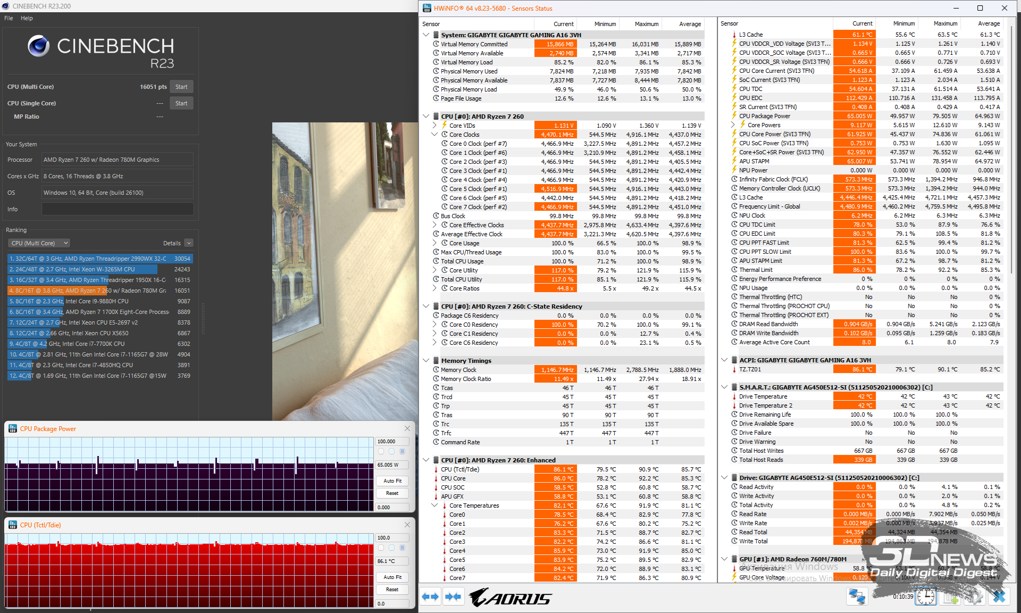Click the empty Info input field
1021x613 pixels.
118,209
